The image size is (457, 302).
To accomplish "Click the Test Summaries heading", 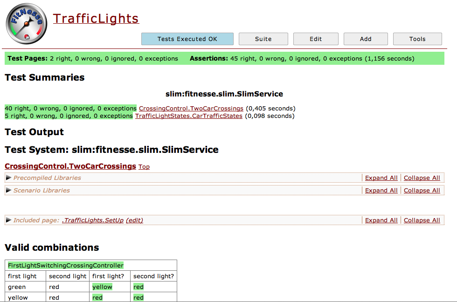I will click(x=45, y=77).
